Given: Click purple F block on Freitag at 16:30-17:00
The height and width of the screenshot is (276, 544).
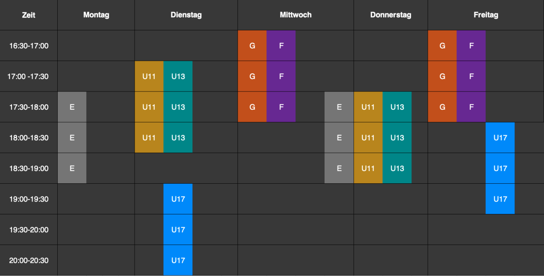Looking at the screenshot, I should point(471,46).
